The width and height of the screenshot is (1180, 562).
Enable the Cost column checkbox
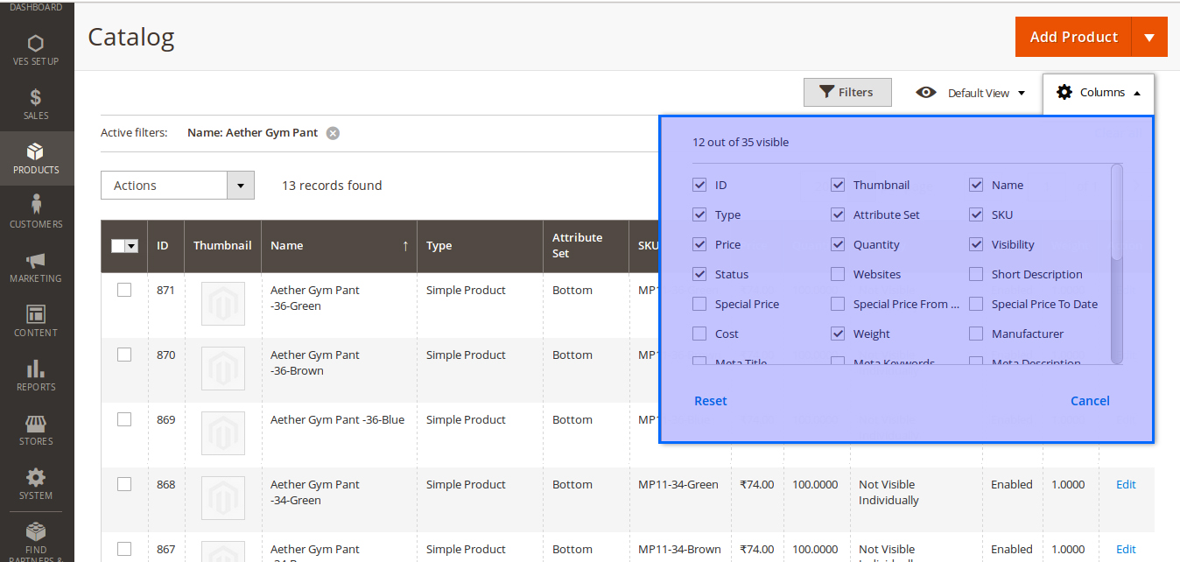point(699,334)
